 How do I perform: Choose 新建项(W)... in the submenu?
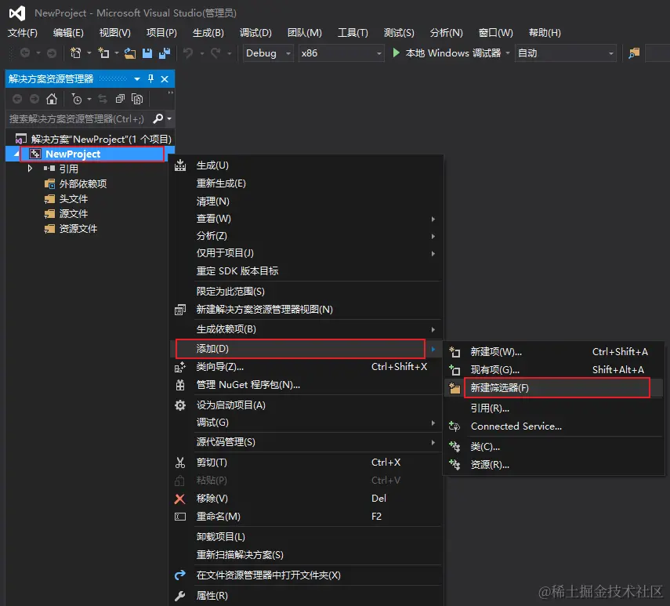point(554,352)
